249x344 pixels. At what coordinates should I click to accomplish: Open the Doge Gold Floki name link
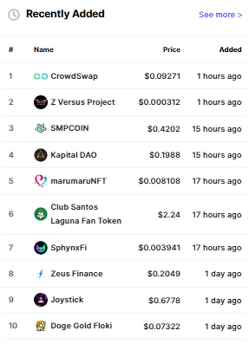click(81, 326)
